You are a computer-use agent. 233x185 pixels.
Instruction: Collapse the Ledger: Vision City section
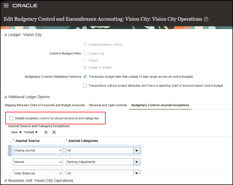point(6,35)
